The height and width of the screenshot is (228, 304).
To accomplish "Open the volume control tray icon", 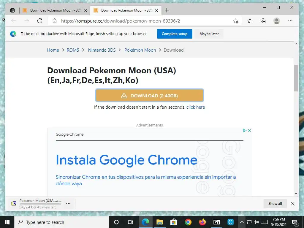I will pyautogui.click(x=256, y=222).
